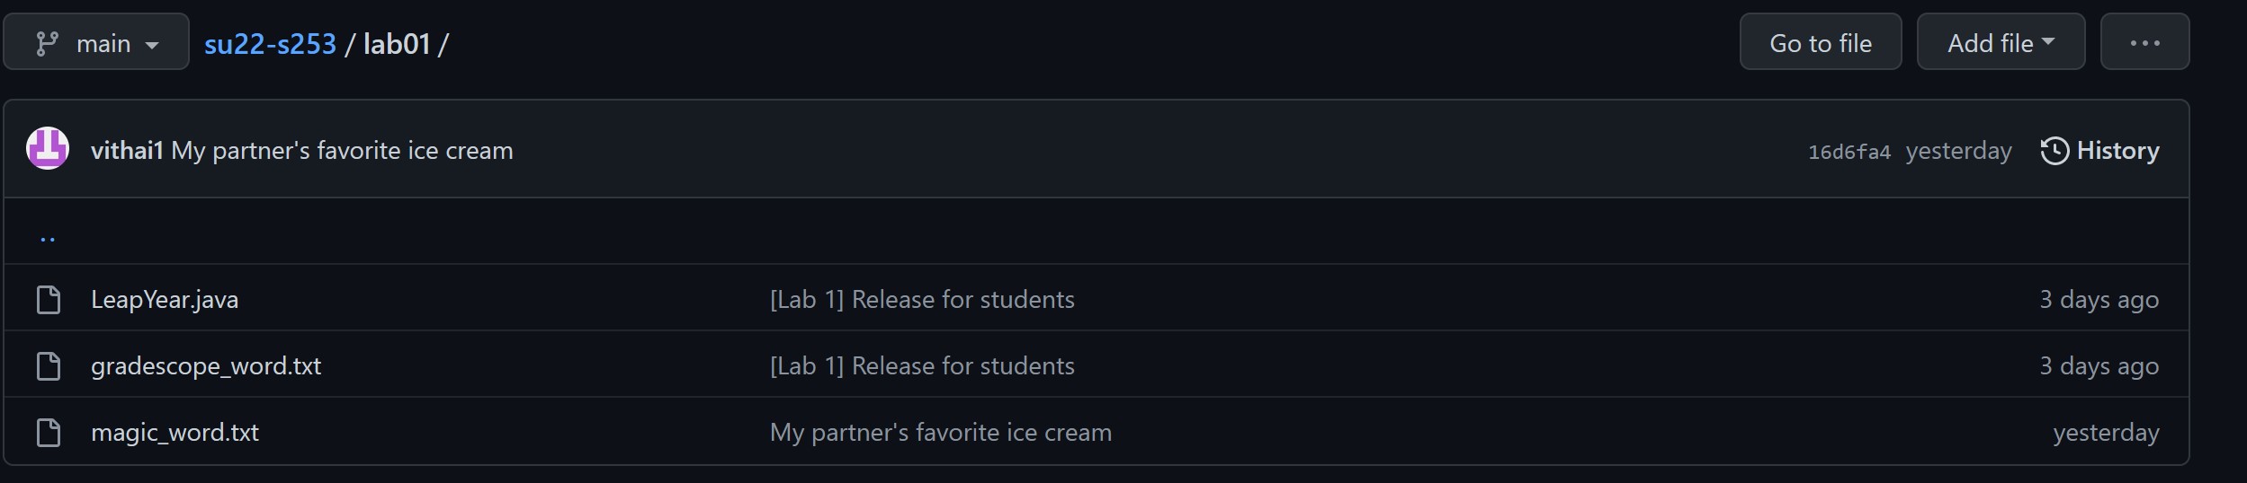Screen dimensions: 2247x483
Task: Open the gradescope_word.txt file
Action: pos(206,366)
